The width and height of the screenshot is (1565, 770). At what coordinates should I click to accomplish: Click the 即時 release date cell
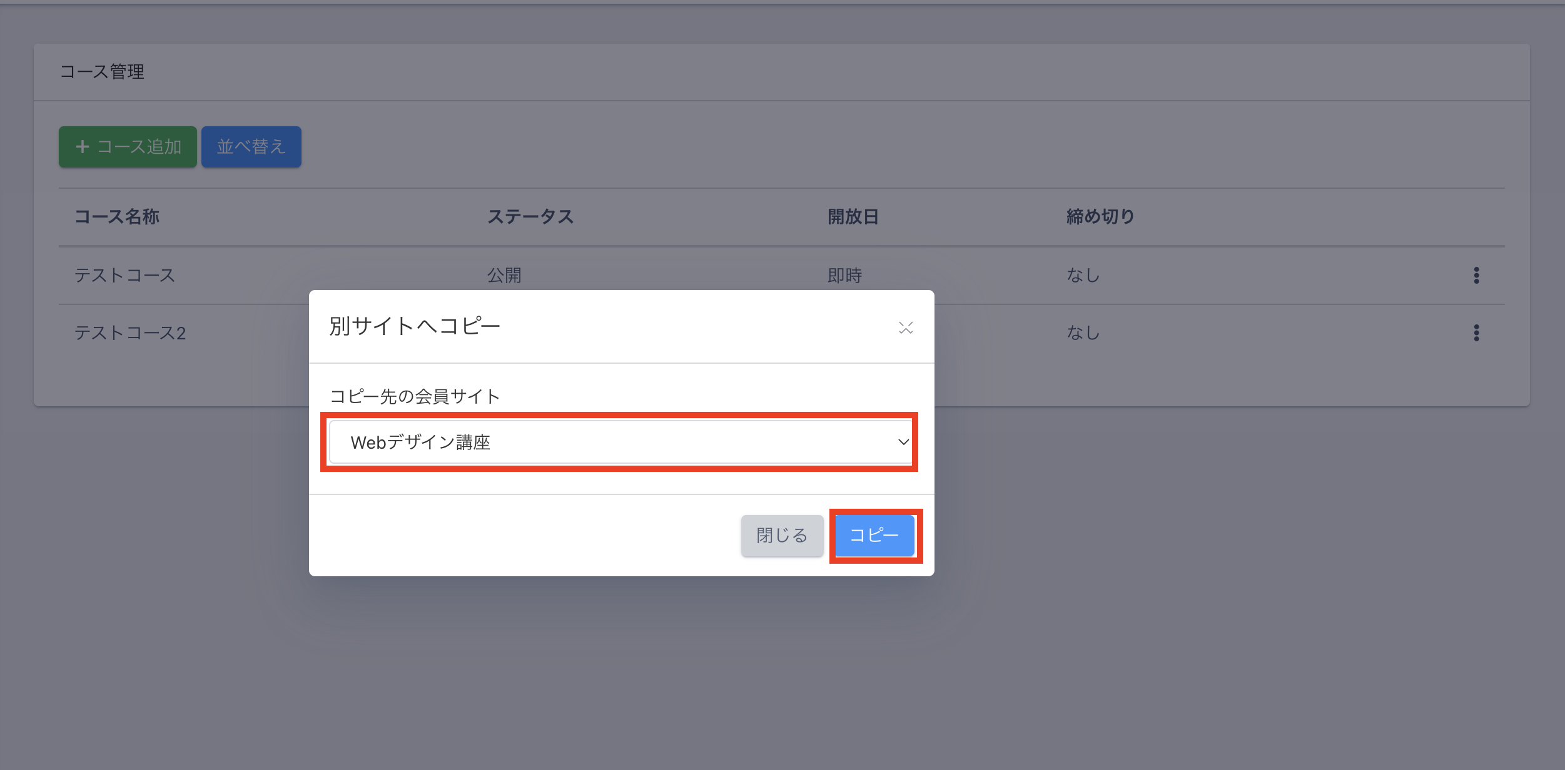click(x=844, y=275)
